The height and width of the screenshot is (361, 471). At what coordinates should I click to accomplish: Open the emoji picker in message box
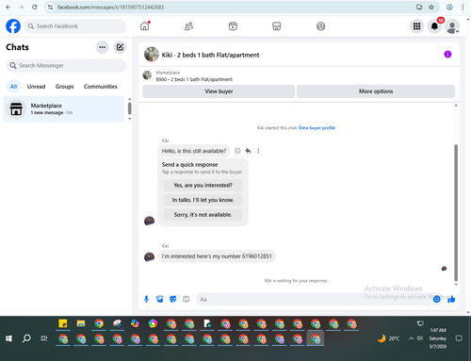(437, 299)
